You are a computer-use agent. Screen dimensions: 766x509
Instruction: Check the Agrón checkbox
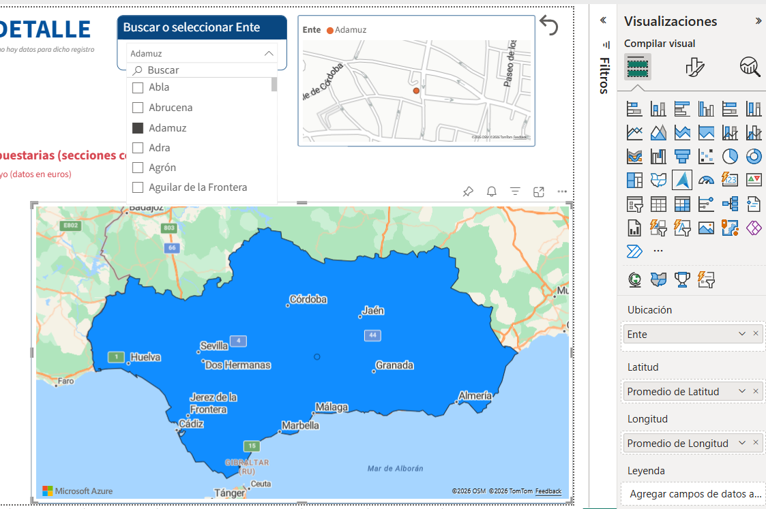pyautogui.click(x=138, y=168)
